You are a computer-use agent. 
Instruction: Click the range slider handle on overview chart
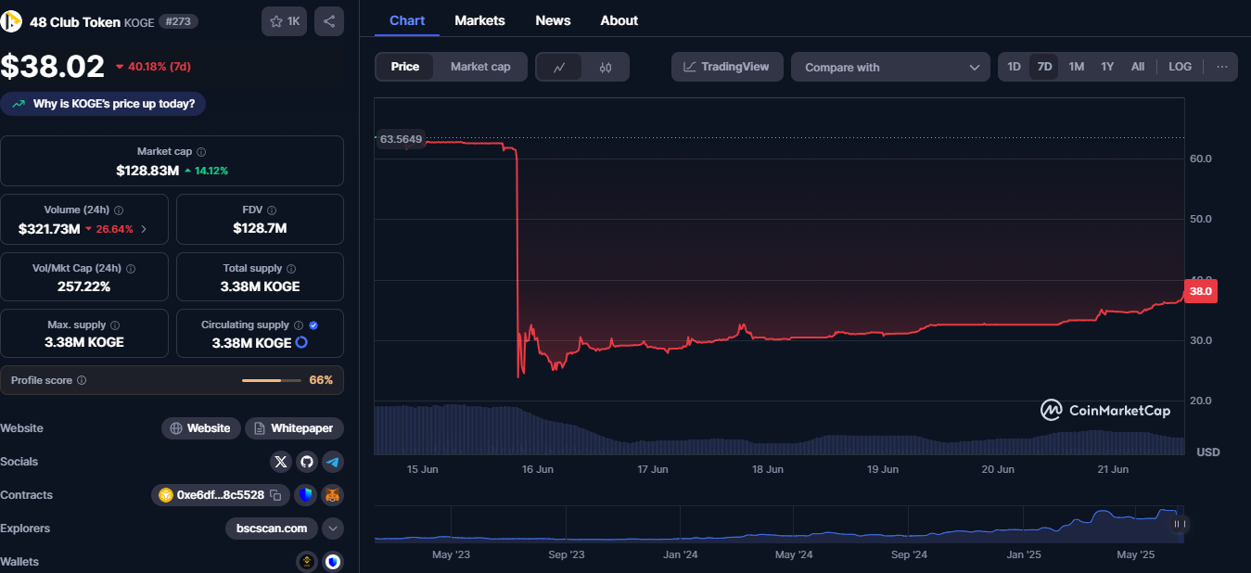(1180, 524)
